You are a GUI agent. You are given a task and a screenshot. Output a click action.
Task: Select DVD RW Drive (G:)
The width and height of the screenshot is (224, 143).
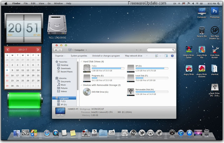pyautogui.click(x=96, y=92)
